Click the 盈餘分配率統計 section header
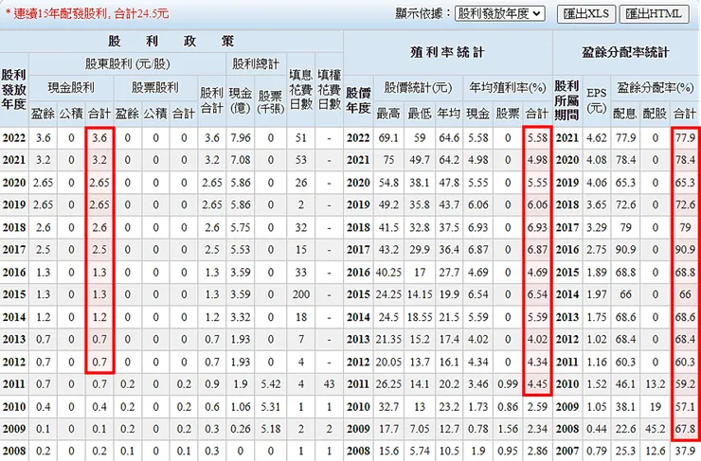 pos(625,52)
